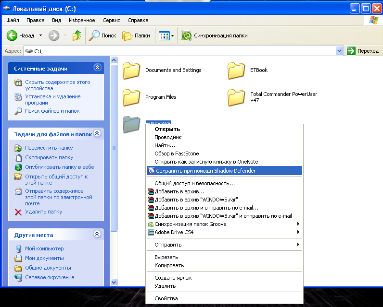Image resolution: width=383 pixels, height=307 pixels.
Task: Click the Переход go button
Action: point(363,51)
